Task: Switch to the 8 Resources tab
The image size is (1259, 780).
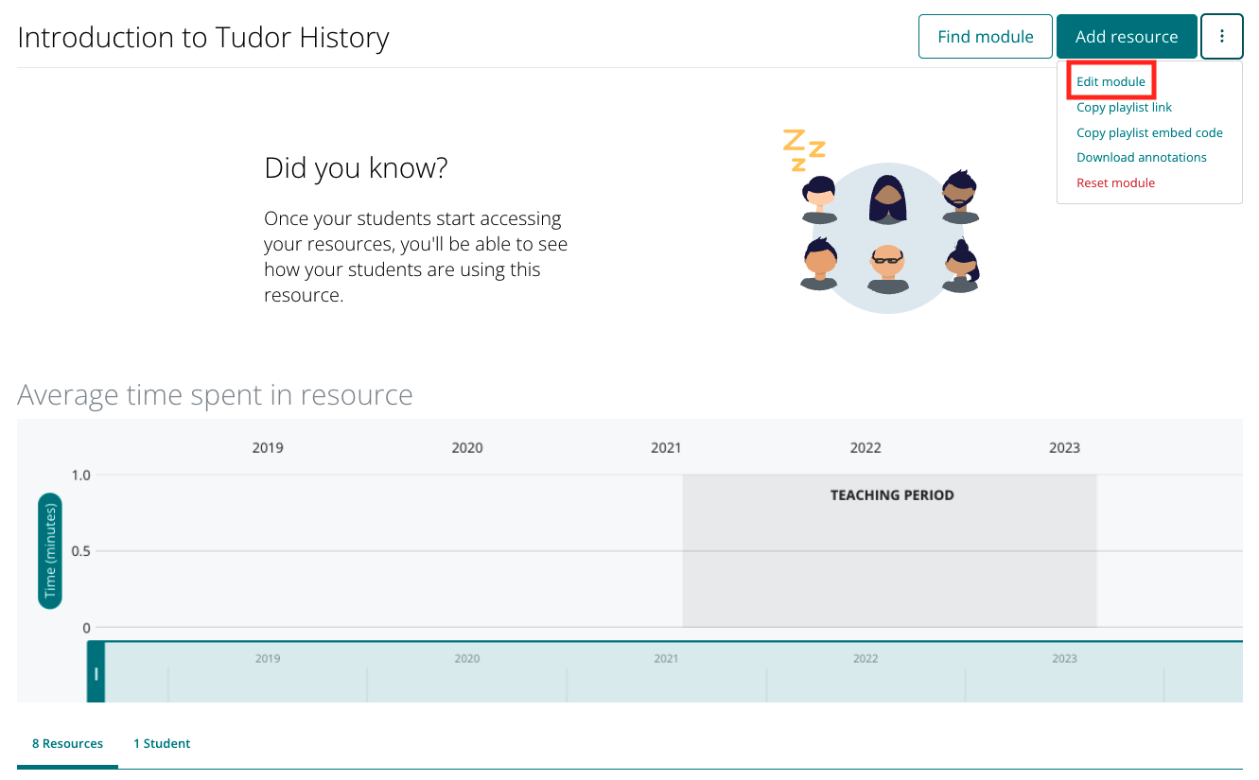Action: point(67,744)
